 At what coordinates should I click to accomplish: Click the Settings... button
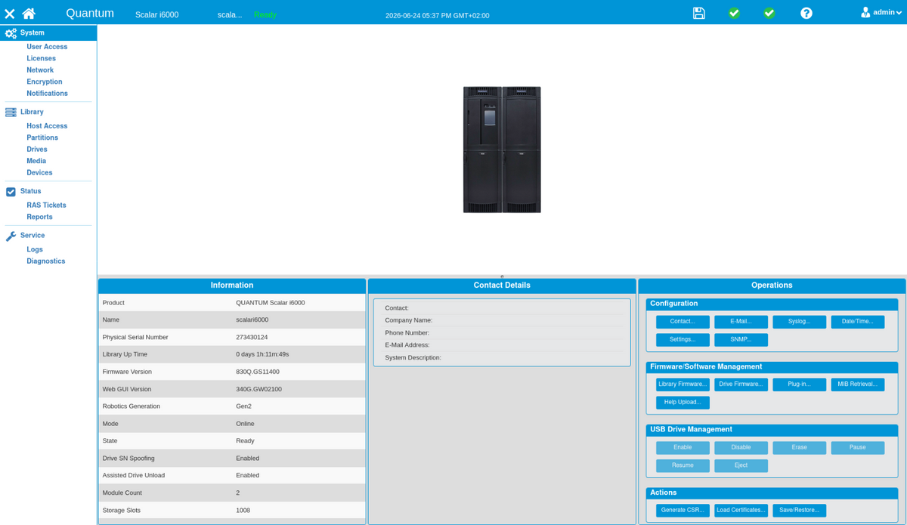tap(683, 340)
